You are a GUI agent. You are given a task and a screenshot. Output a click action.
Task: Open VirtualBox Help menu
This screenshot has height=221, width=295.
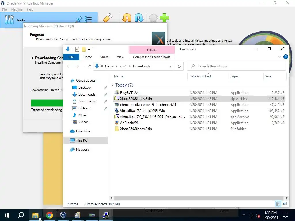(30, 9)
